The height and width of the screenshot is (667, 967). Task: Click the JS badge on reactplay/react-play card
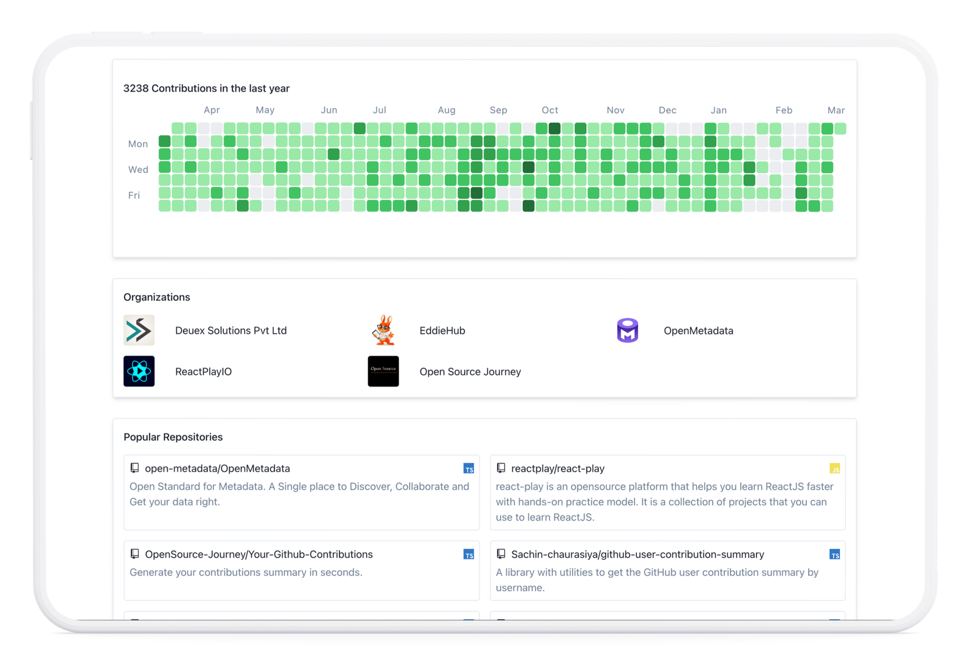[835, 469]
